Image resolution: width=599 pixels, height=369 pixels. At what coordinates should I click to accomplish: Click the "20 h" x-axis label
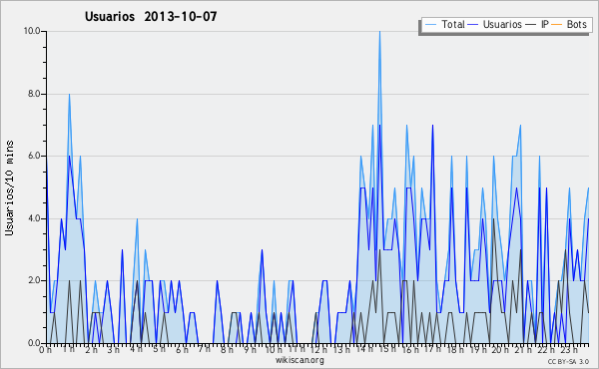(500, 350)
